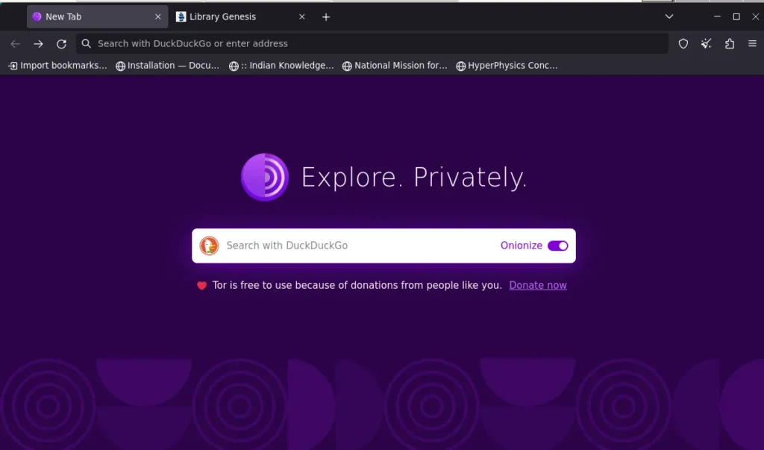The image size is (764, 450).
Task: Open the HyperPhysics Conc... bookmark
Action: click(x=507, y=66)
